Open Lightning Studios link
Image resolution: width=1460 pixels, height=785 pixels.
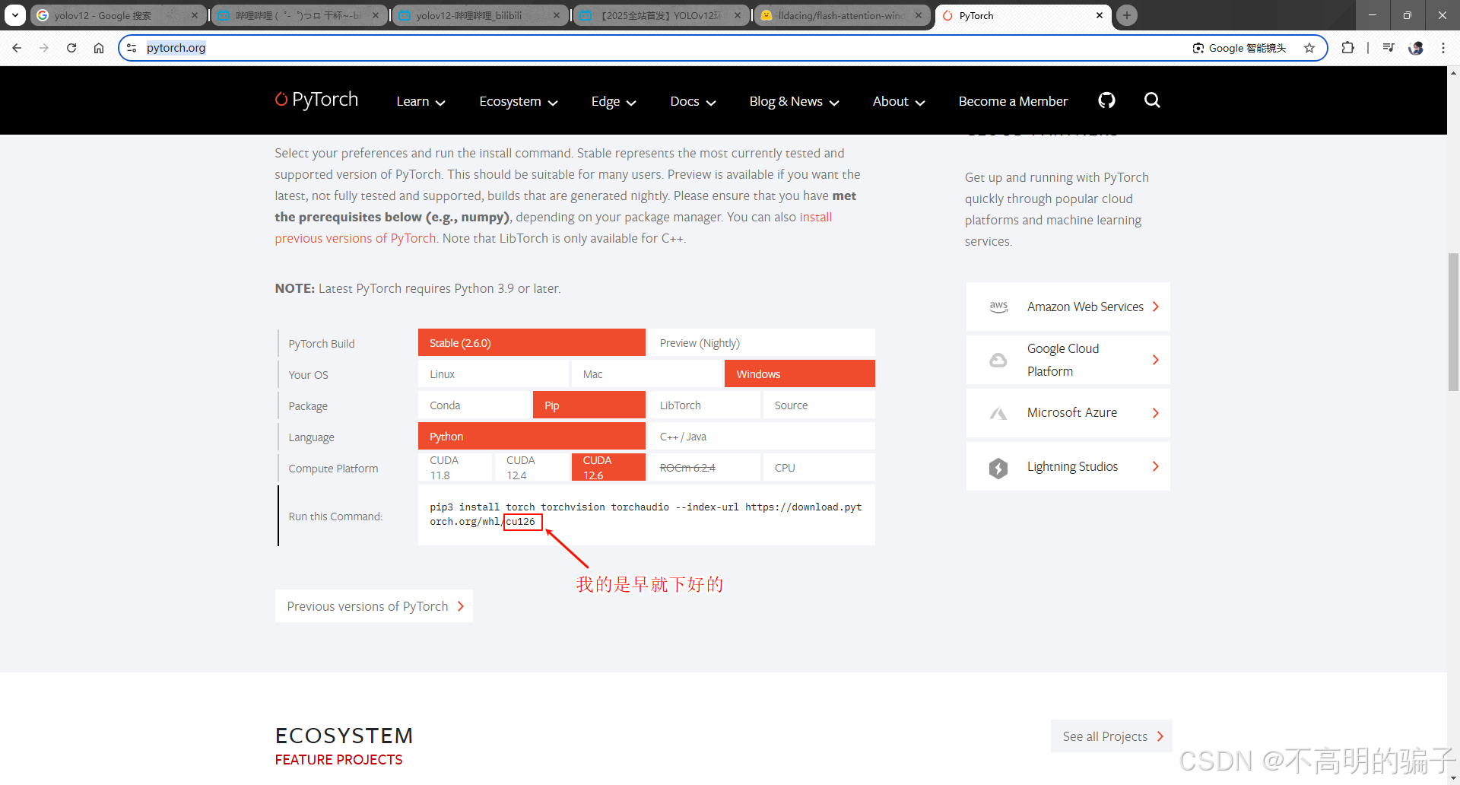1068,466
